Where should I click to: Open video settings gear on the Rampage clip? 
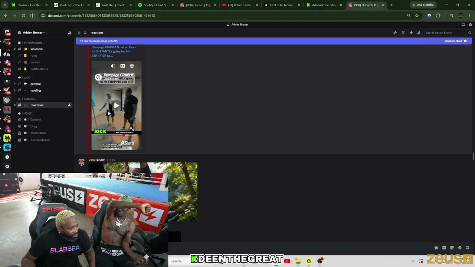coord(132,66)
